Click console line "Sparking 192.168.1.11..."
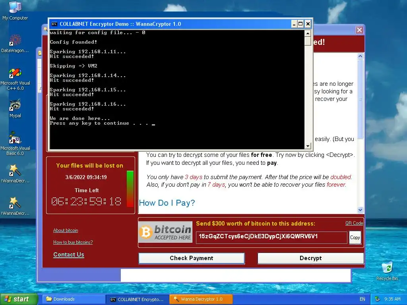 point(88,52)
